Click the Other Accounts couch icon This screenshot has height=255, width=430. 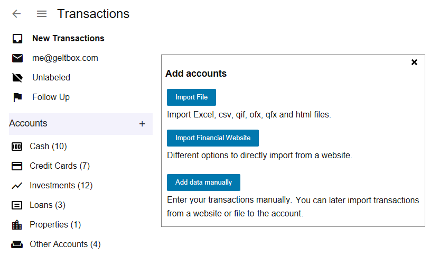click(x=17, y=244)
